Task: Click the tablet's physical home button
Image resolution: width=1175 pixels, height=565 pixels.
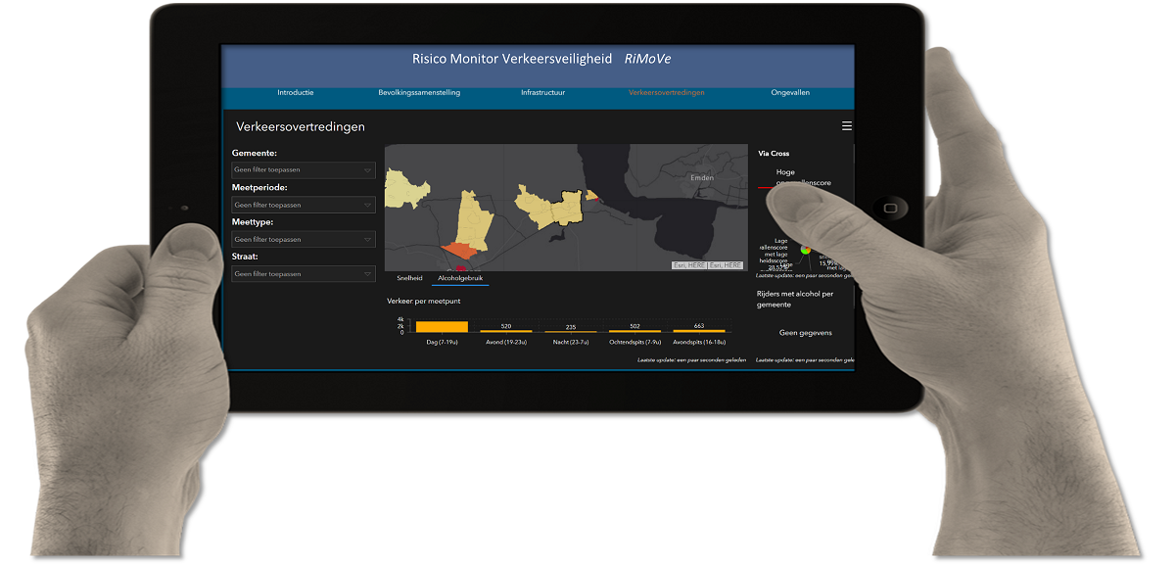Action: pos(889,208)
